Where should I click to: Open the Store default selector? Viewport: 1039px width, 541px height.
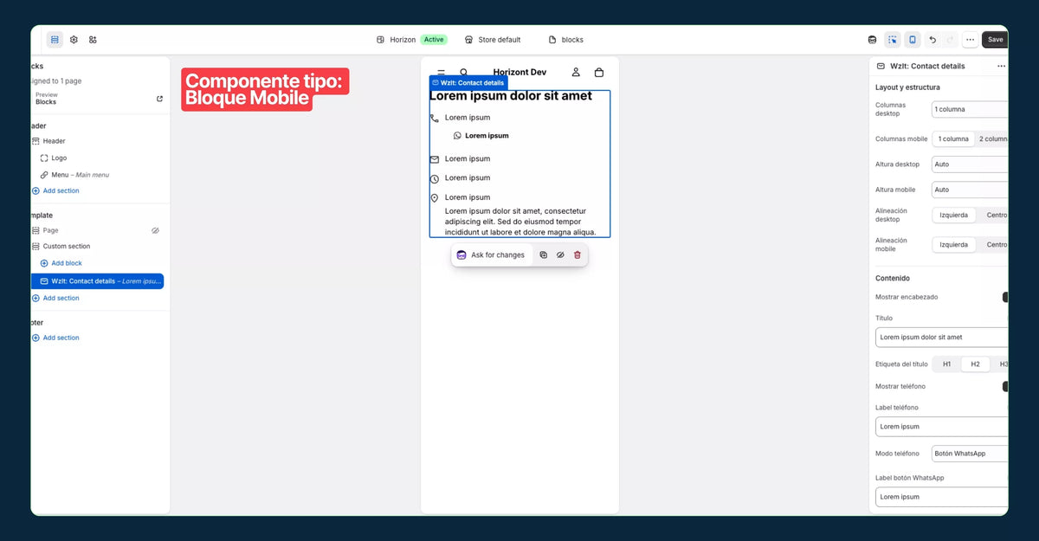click(x=493, y=40)
